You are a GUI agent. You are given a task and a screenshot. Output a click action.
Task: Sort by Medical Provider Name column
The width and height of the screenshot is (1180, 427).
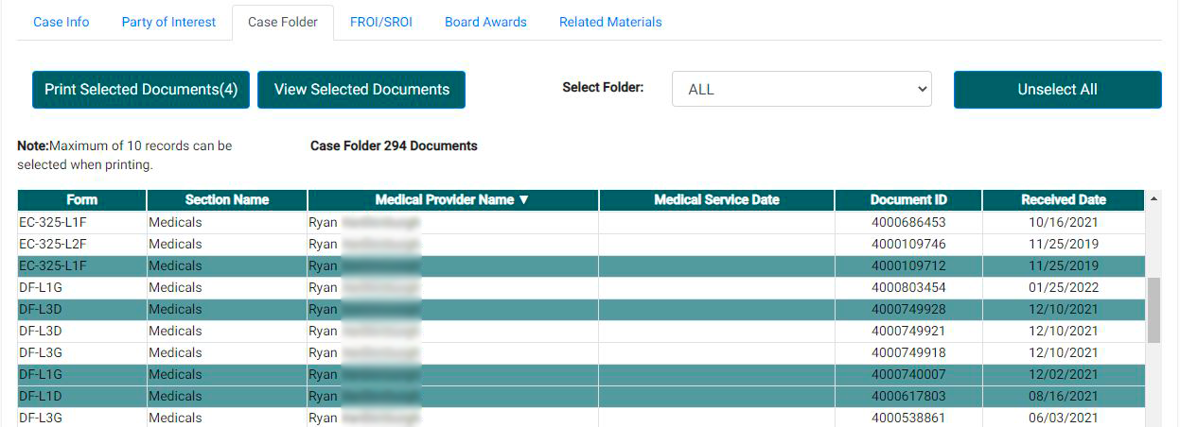coord(452,200)
